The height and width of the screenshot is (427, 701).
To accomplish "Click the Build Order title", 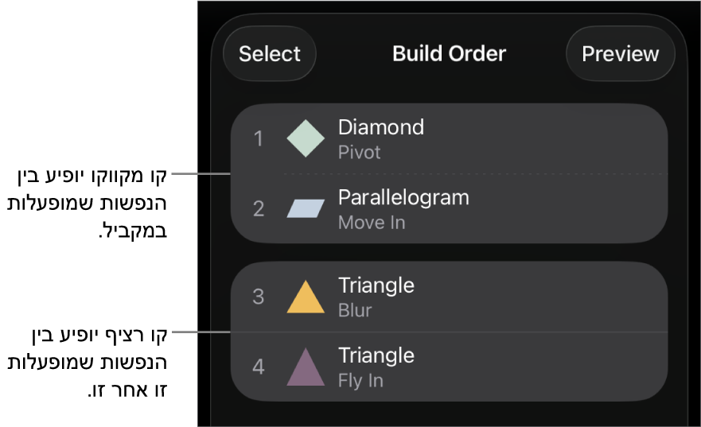I will [x=449, y=54].
